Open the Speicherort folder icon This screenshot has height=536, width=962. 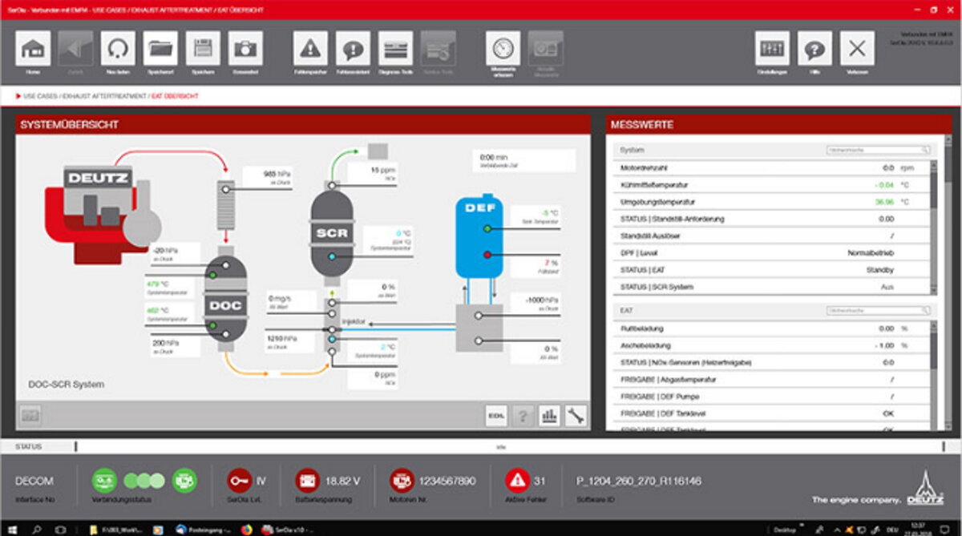[160, 48]
